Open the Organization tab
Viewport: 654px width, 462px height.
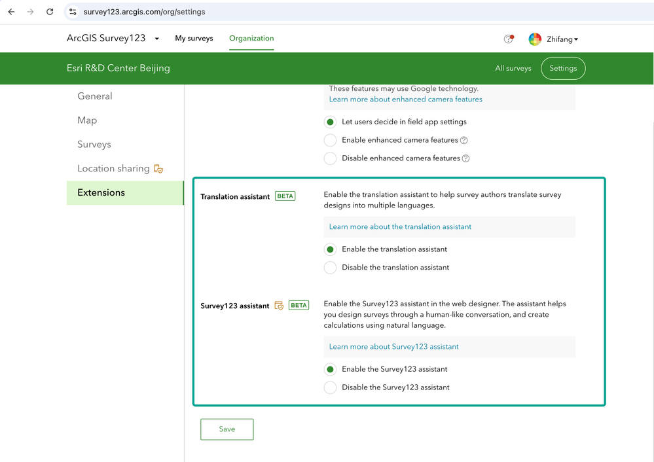251,38
